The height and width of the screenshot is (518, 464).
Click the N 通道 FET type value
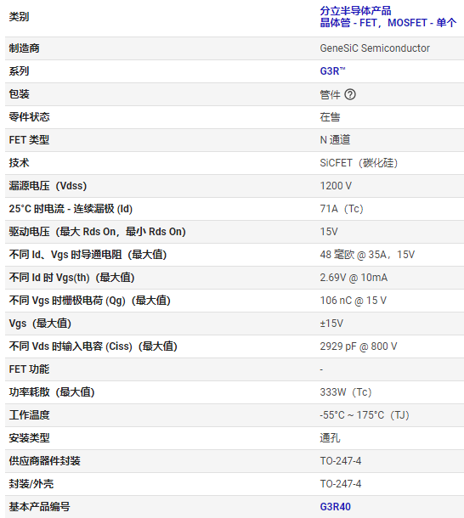point(335,140)
